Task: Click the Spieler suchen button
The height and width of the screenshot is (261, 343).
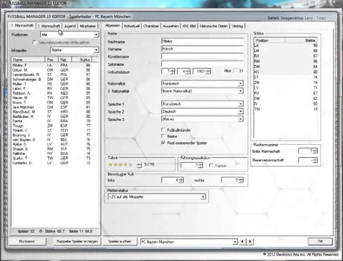Action: click(x=120, y=241)
